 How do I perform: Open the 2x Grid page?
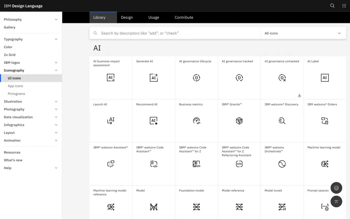click(9, 55)
